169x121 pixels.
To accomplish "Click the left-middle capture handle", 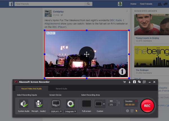I will [45, 54].
